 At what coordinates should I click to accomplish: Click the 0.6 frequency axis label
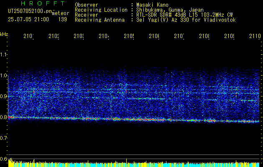tap(3, 159)
